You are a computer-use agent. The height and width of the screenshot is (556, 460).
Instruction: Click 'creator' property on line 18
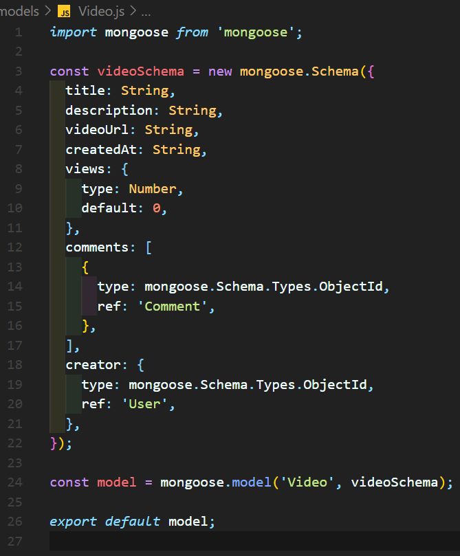click(93, 364)
